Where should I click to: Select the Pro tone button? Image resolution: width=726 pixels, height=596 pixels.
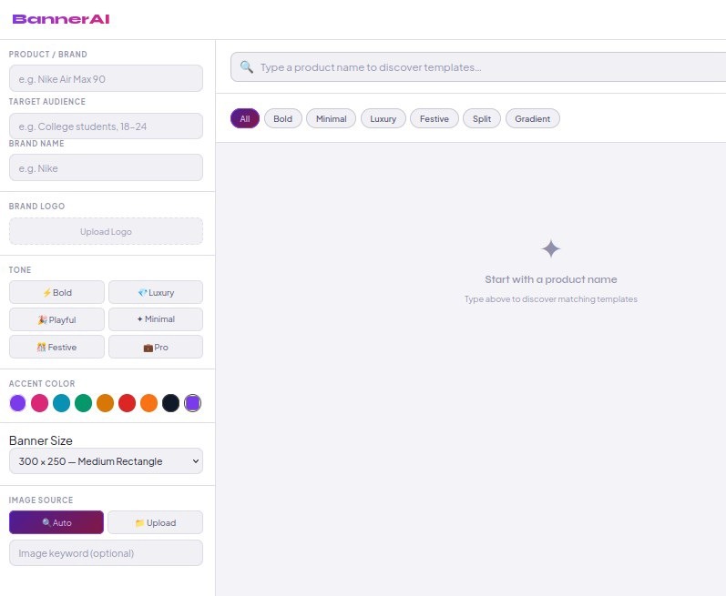pyautogui.click(x=156, y=347)
